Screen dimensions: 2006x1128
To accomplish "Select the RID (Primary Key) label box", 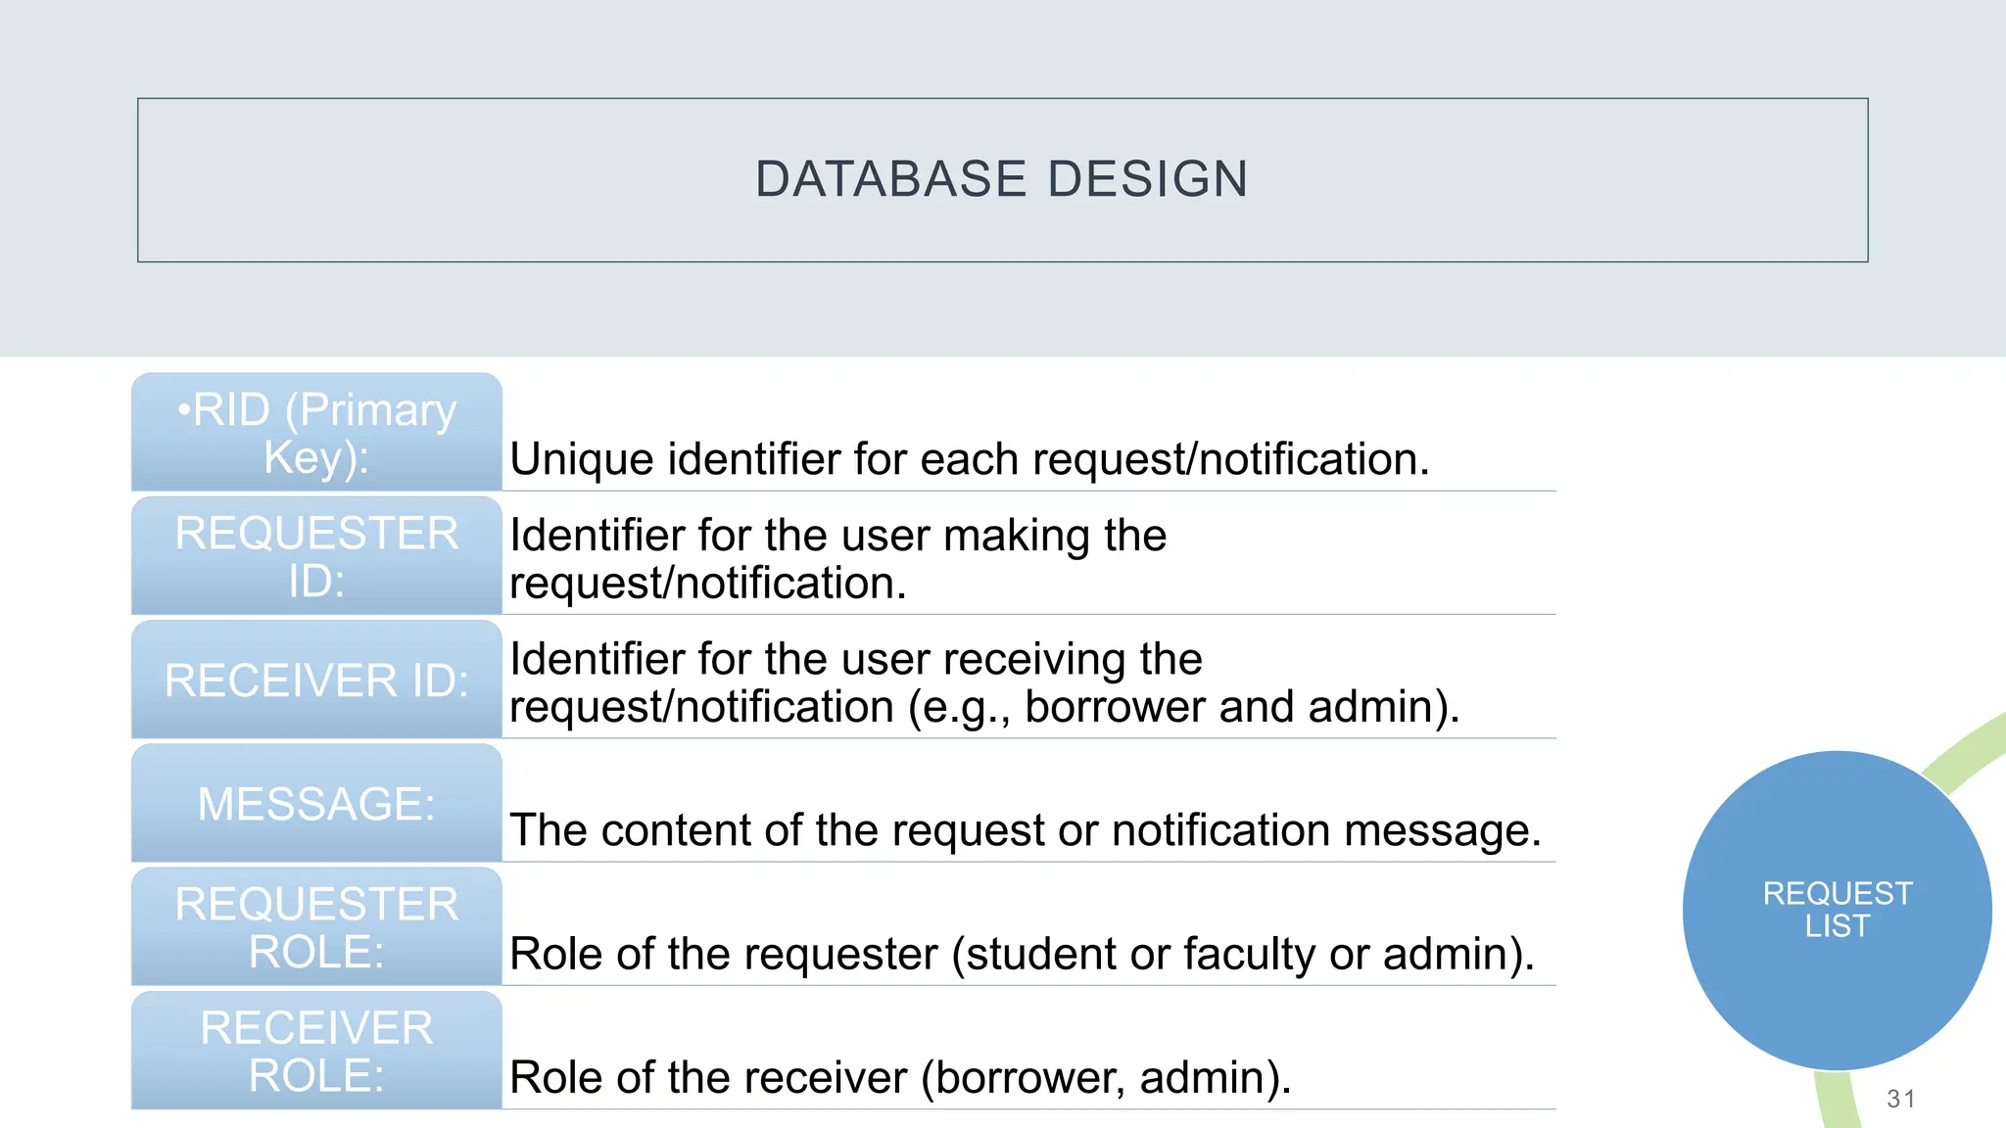I will [316, 432].
